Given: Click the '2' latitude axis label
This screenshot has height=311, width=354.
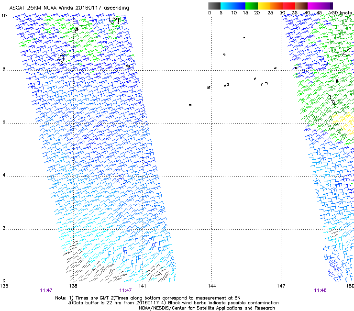Looking at the screenshot, I should (x=4, y=228).
